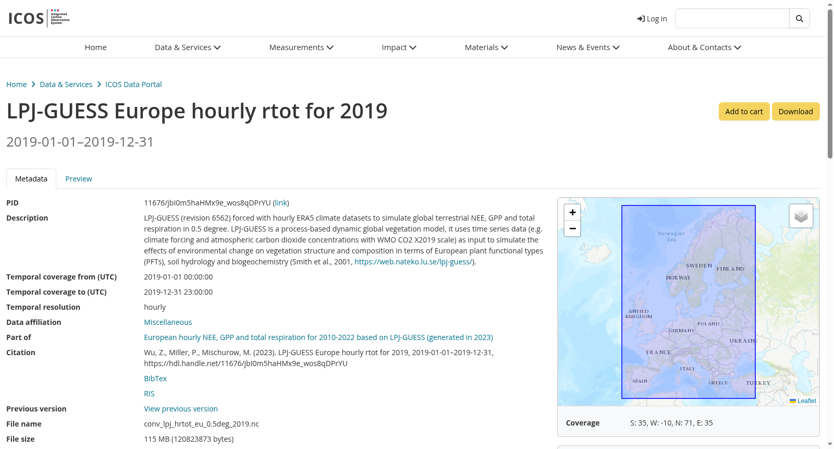
Task: Click the blue coverage rectangle on the map
Action: [689, 302]
